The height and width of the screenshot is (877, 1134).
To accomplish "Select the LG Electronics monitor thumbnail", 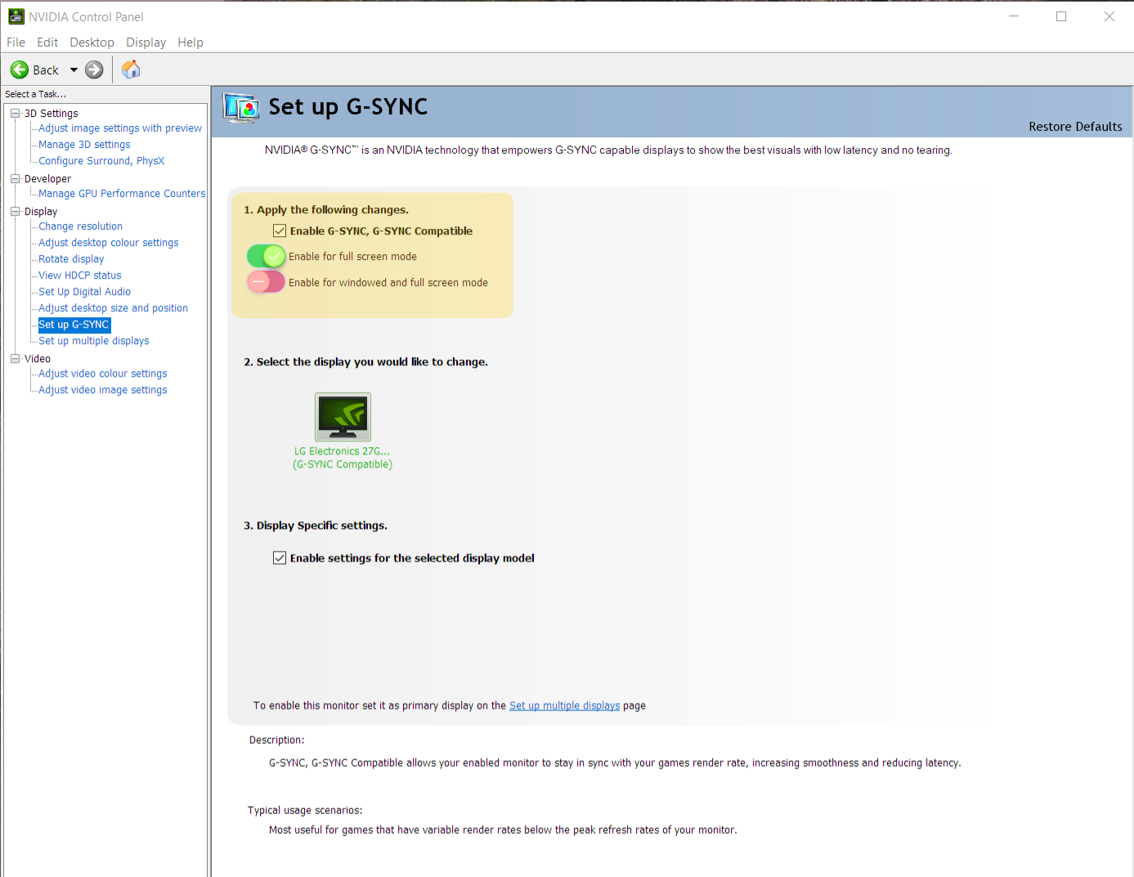I will 343,417.
